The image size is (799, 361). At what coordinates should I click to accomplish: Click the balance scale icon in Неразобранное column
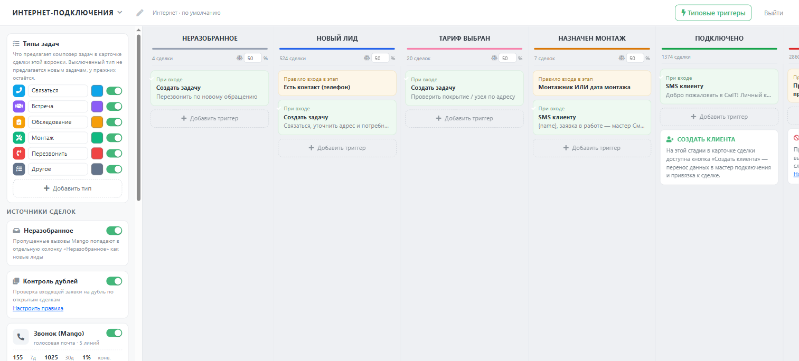coord(240,59)
